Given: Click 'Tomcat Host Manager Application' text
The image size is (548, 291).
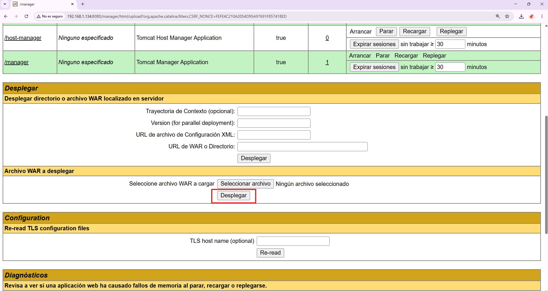Looking at the screenshot, I should click(179, 38).
